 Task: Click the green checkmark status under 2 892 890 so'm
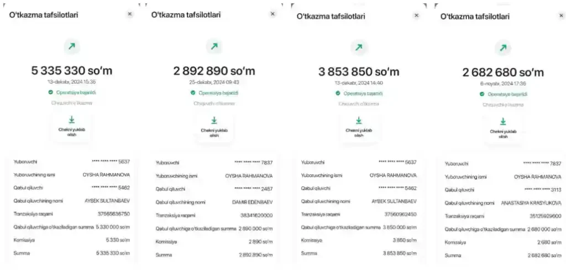193,93
